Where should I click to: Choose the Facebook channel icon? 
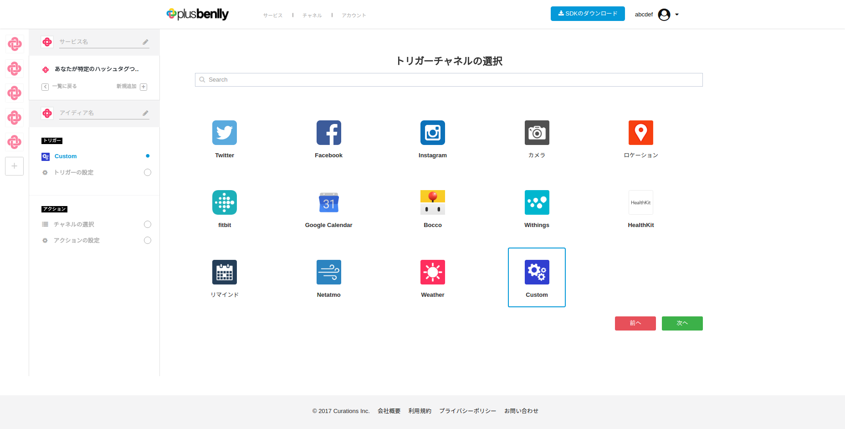tap(329, 133)
